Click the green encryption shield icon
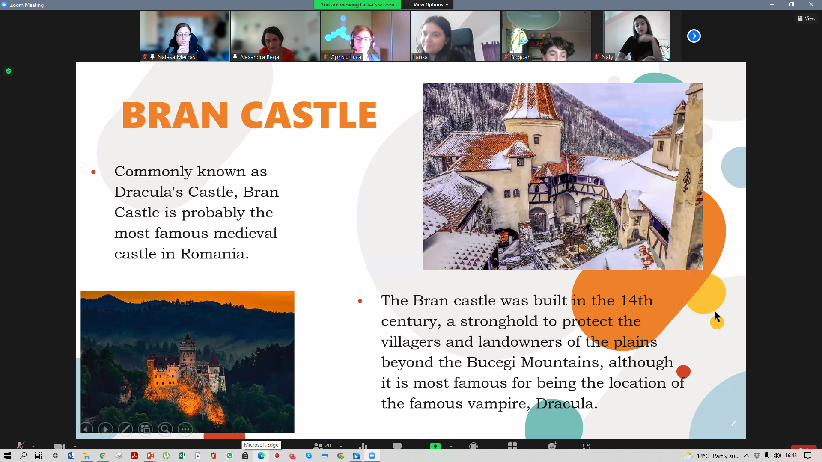Screen dimensions: 822x462 pos(9,71)
